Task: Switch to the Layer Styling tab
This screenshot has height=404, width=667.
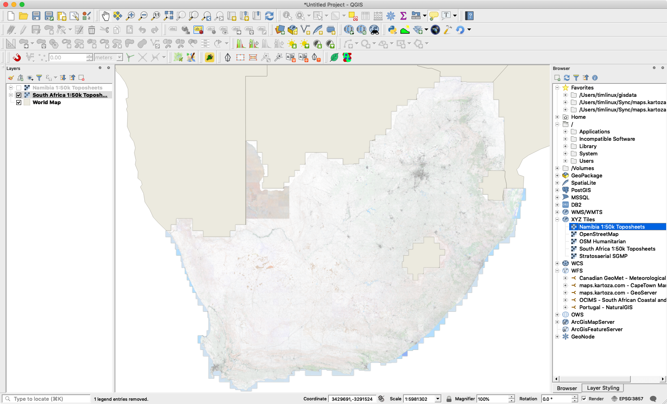Action: (x=602, y=388)
